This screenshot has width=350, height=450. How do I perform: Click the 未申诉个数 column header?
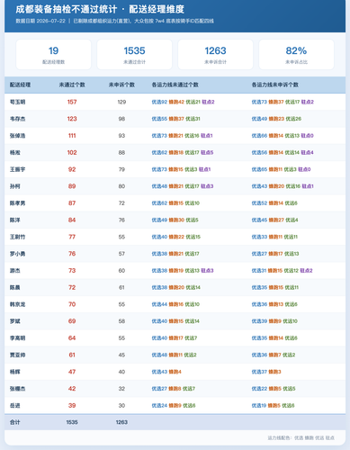tap(121, 85)
